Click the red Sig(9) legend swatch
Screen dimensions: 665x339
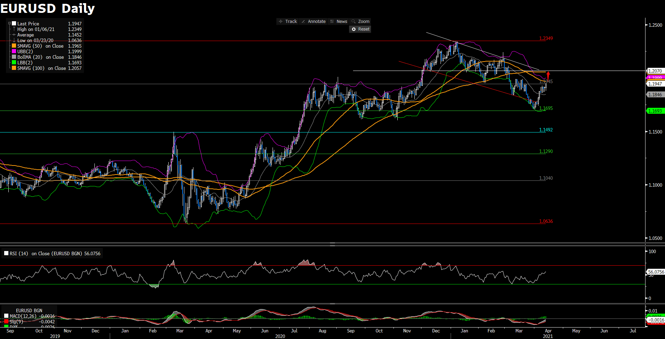point(6,321)
